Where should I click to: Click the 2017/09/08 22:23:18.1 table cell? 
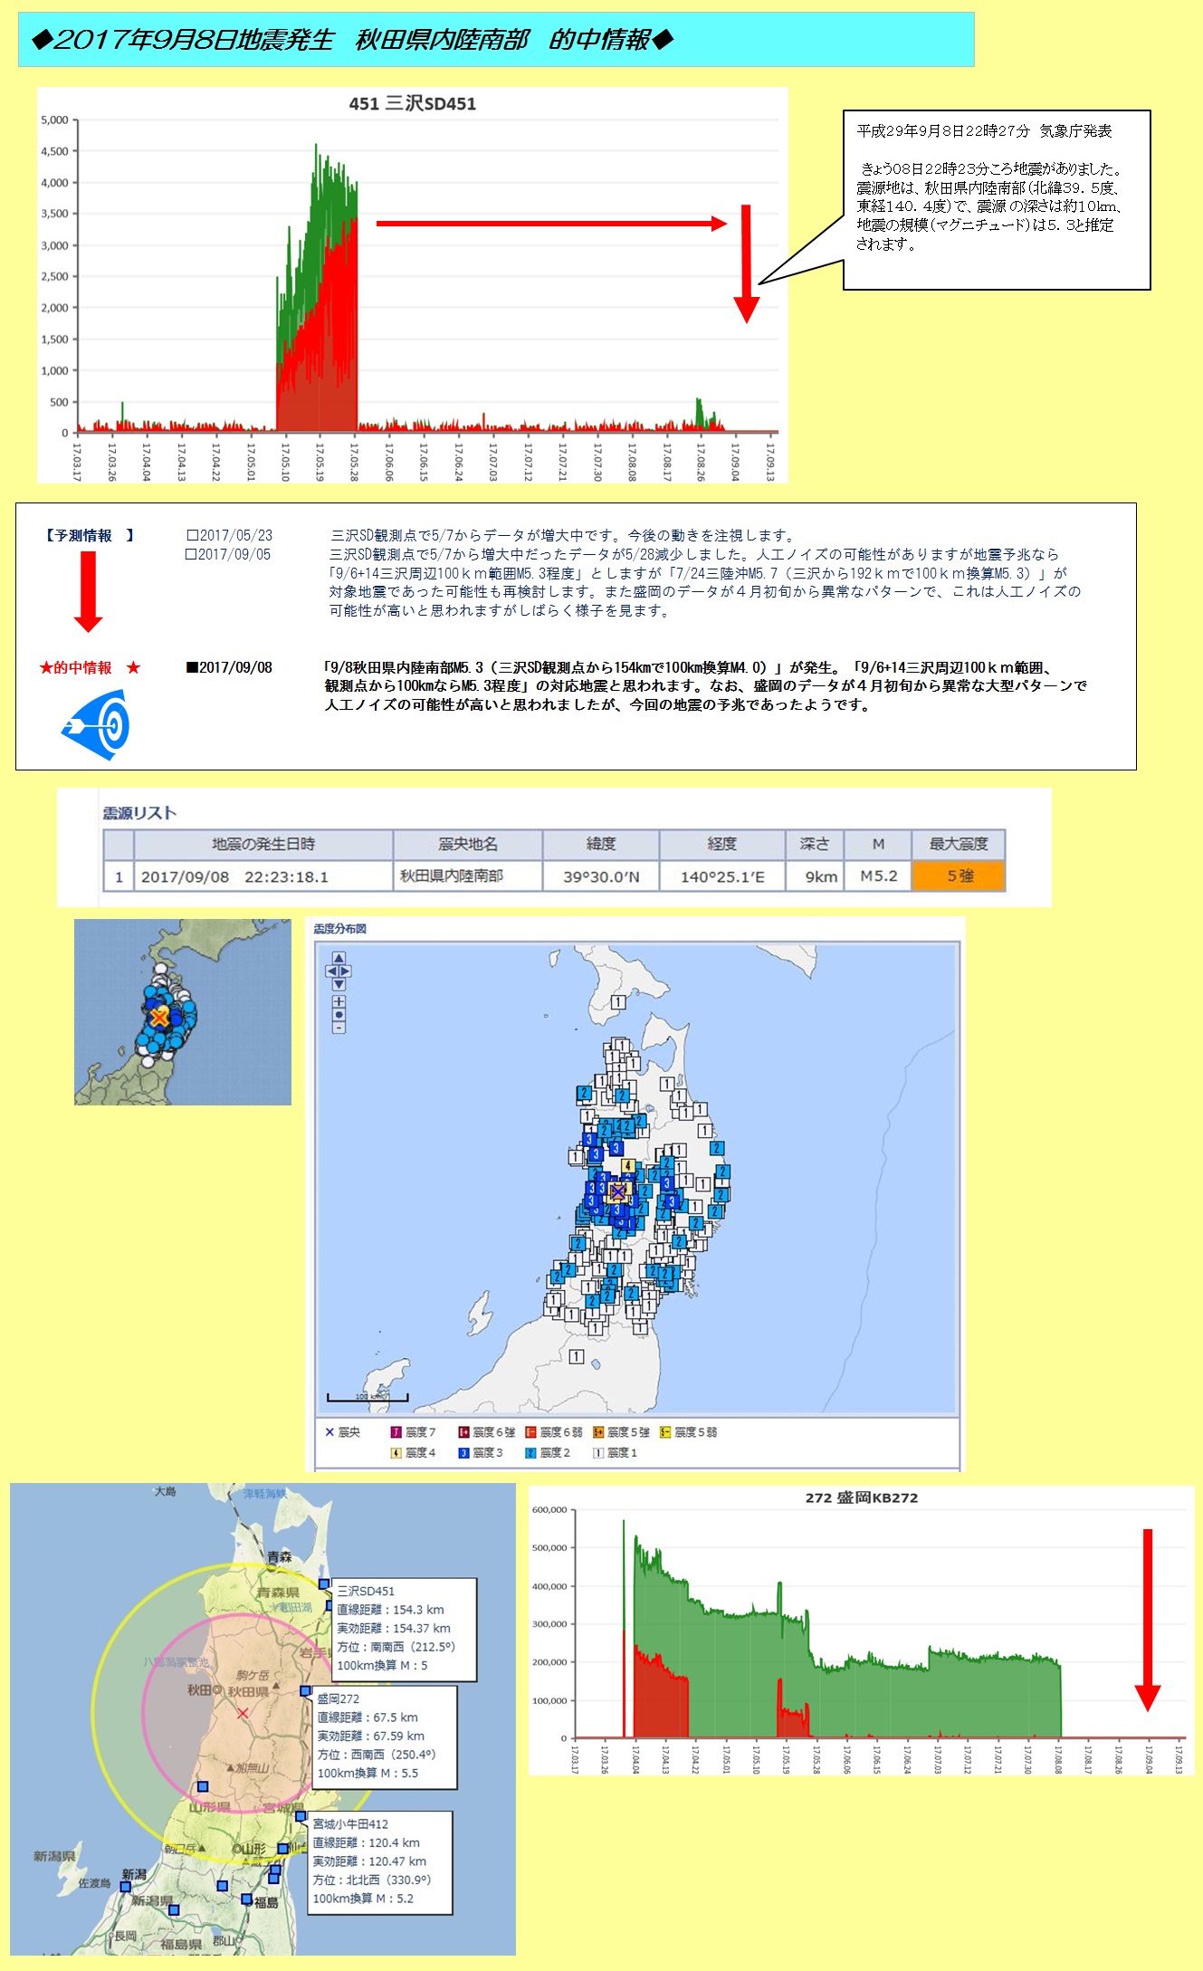pos(263,876)
